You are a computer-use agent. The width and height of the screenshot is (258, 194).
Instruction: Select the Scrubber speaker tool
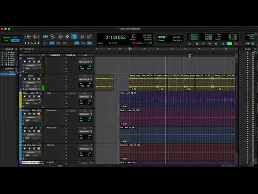tap(82, 37)
